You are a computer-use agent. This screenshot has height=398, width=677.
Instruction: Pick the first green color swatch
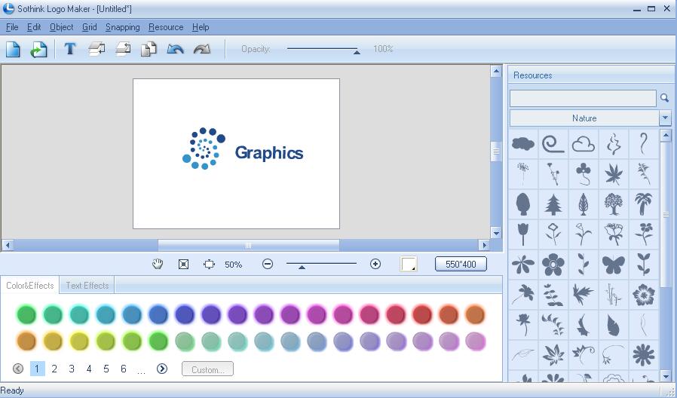click(x=26, y=314)
